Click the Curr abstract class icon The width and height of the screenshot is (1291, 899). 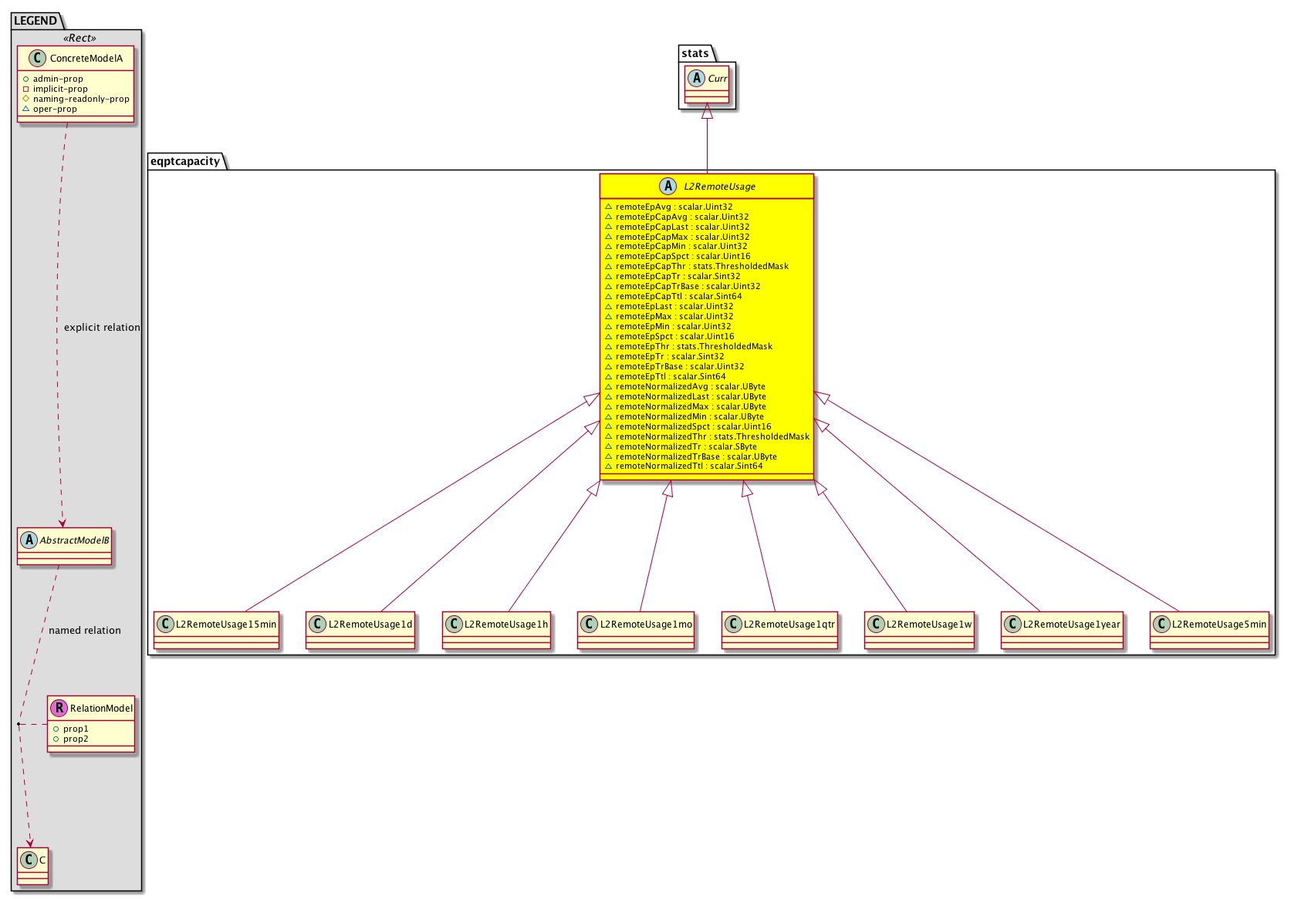pyautogui.click(x=696, y=78)
